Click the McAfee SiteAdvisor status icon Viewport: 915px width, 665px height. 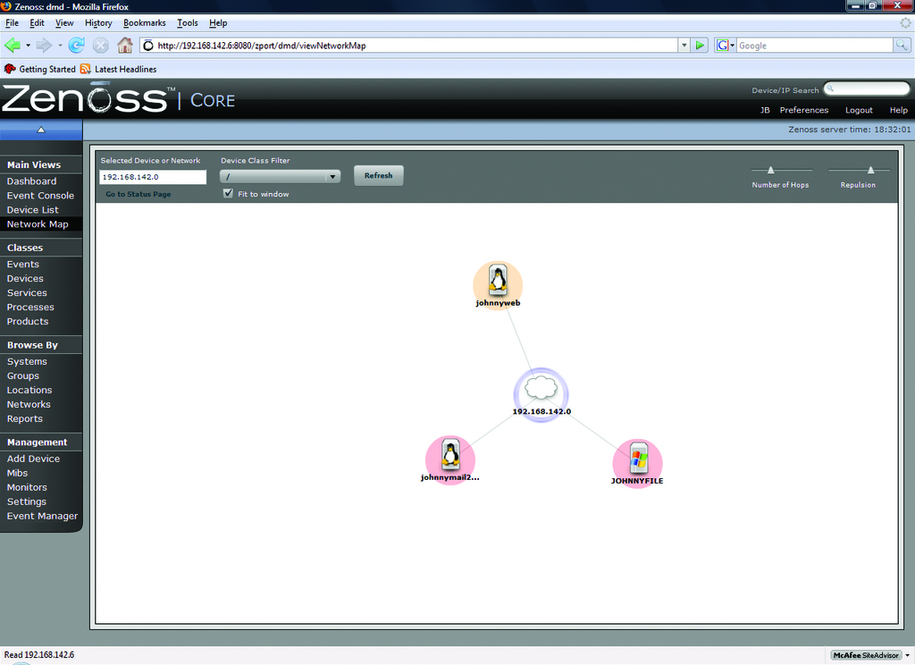864,655
